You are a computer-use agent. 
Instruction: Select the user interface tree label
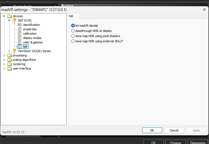22,69
